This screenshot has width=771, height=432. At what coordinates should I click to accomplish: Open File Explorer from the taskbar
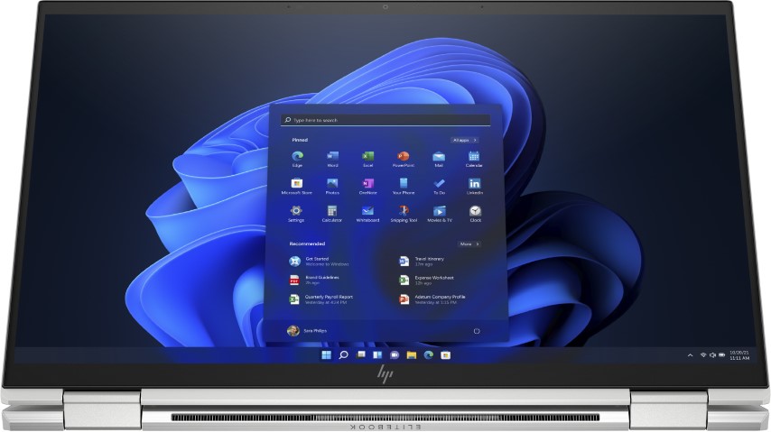[412, 354]
